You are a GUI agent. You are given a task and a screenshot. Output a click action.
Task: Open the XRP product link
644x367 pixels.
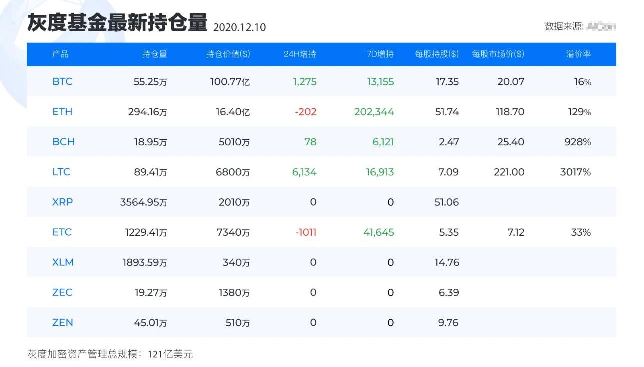click(62, 202)
